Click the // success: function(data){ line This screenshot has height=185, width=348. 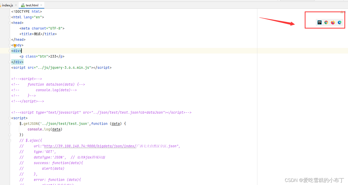coord(51,163)
